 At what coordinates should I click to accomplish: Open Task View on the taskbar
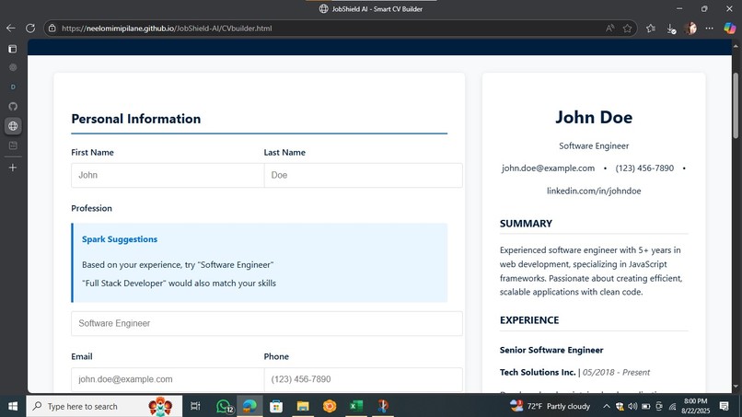click(195, 406)
